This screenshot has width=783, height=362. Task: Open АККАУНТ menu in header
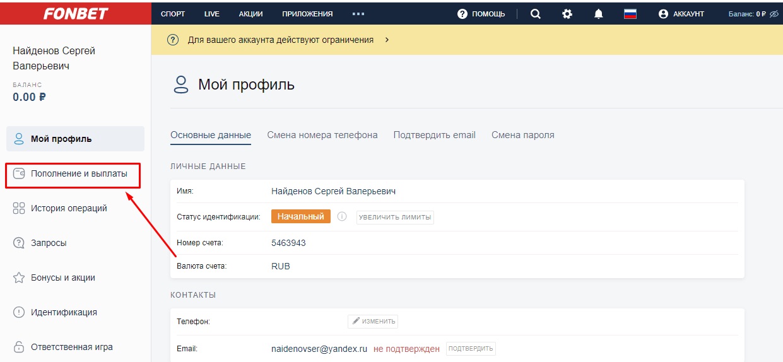688,14
